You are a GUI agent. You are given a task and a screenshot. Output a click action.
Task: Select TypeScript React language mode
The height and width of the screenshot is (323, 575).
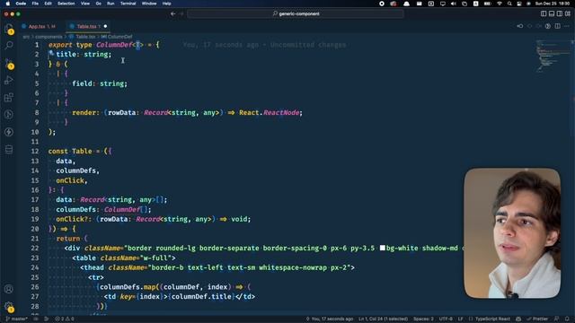point(492,319)
